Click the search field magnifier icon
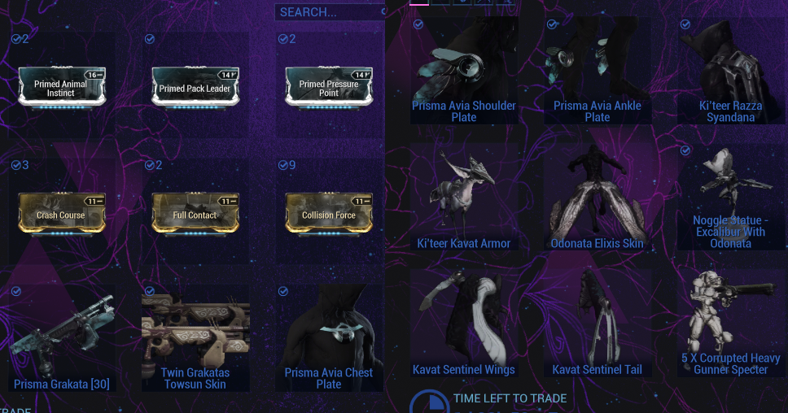Image resolution: width=788 pixels, height=413 pixels. [x=383, y=11]
